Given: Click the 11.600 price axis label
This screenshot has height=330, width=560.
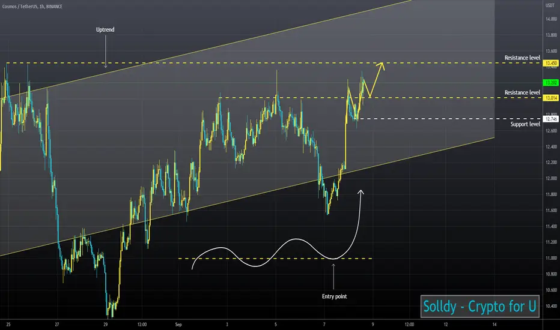Looking at the screenshot, I should [x=551, y=211].
